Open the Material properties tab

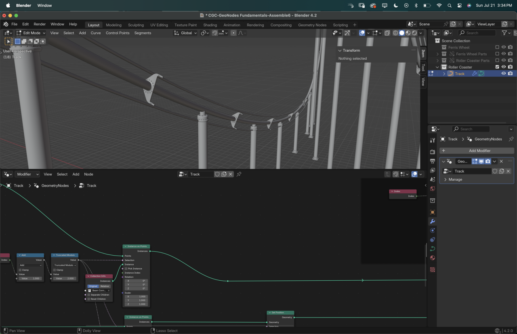433,258
